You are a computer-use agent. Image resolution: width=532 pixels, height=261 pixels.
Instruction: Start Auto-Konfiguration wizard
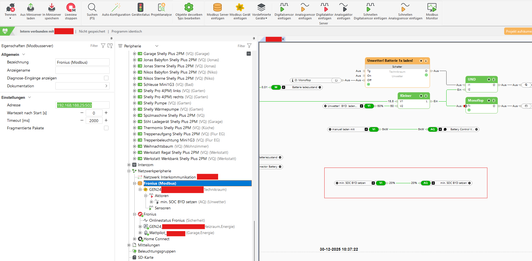coord(116,8)
